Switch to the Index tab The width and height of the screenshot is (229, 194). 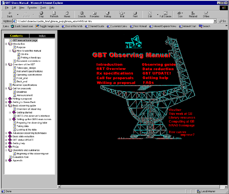point(42,36)
